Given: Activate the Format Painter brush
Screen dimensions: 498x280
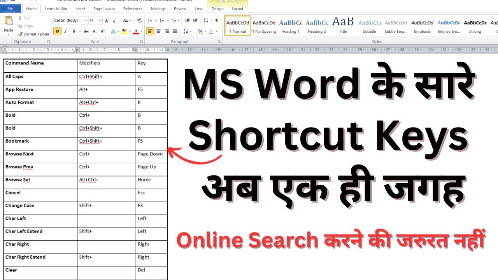Looking at the screenshot, I should tap(34, 34).
